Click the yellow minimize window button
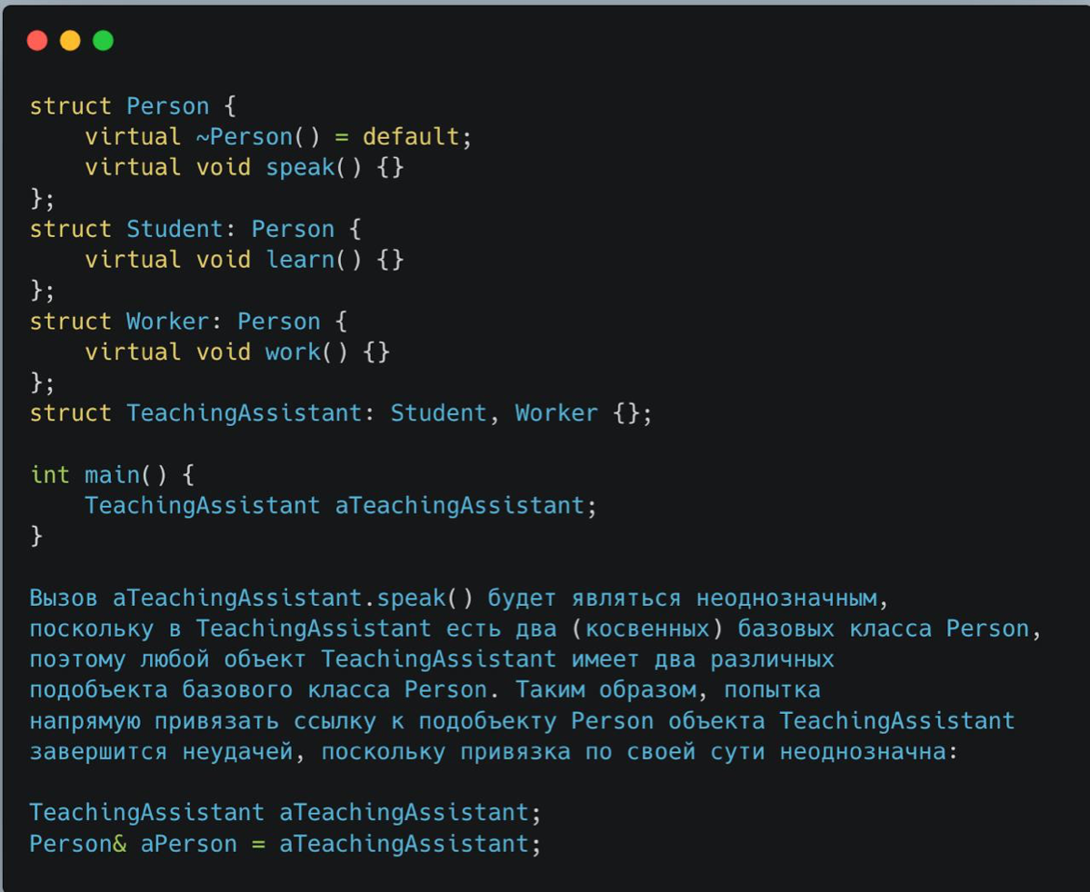Viewport: 1090px width, 892px height. point(70,41)
